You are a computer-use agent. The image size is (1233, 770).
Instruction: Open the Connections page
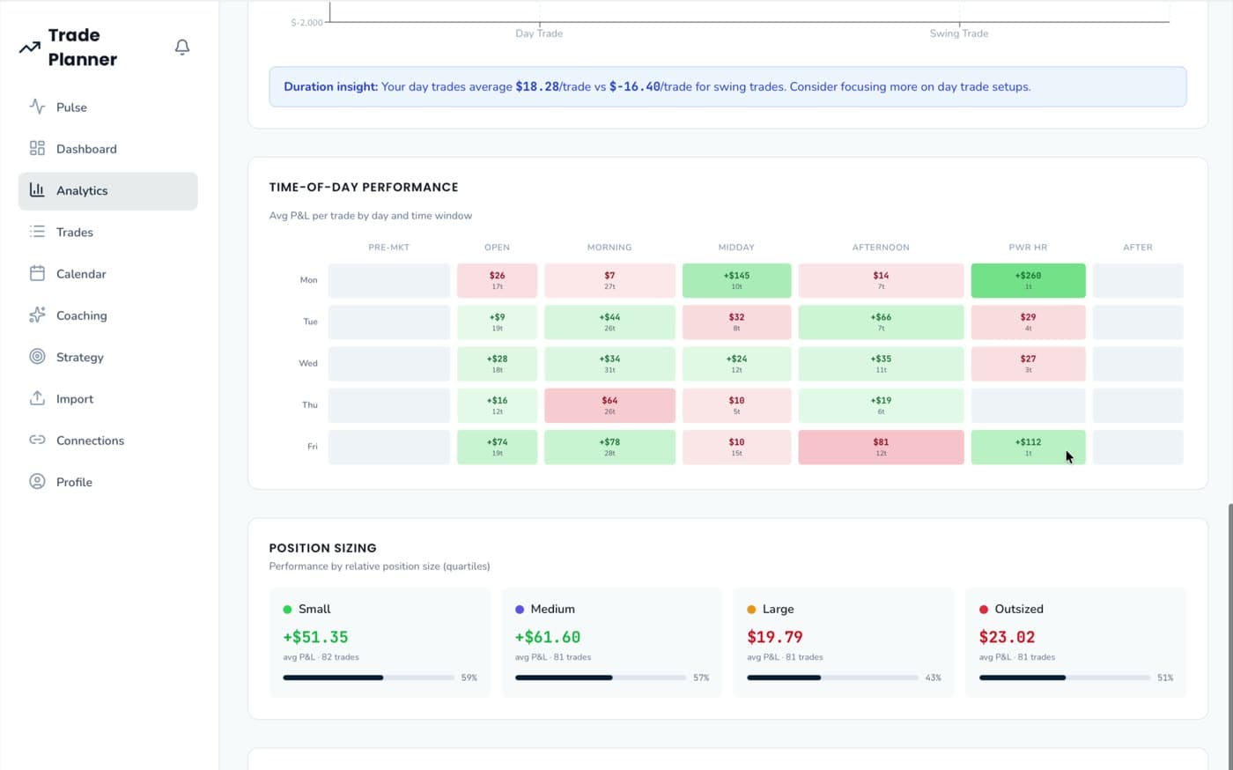click(107, 441)
